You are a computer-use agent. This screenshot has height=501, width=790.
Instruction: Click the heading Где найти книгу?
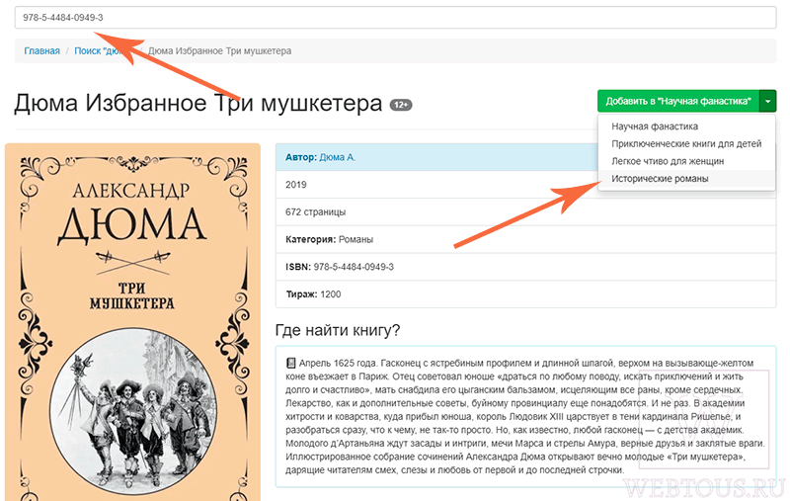pos(337,330)
